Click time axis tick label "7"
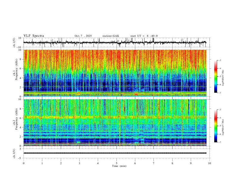Image resolution: width=236 pixels, height=183 pixels. [x=154, y=163]
